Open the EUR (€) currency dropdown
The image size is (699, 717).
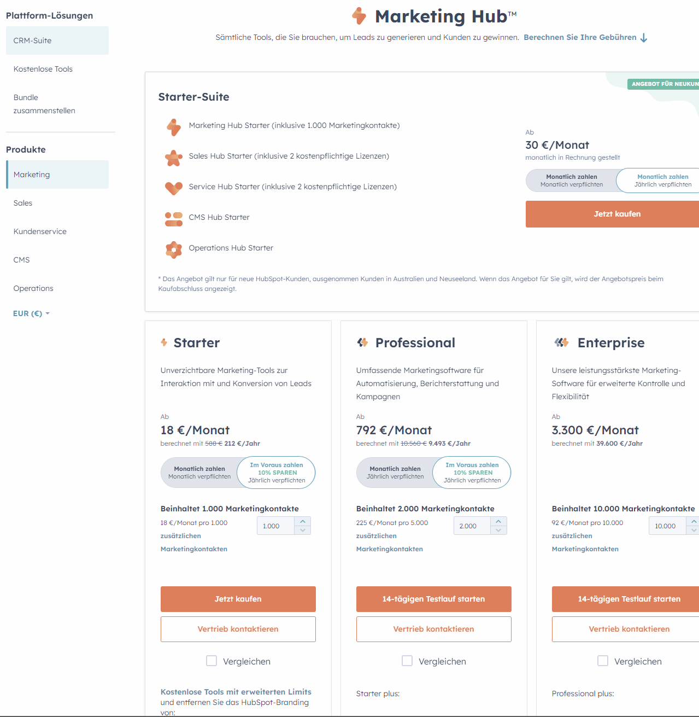pos(31,313)
